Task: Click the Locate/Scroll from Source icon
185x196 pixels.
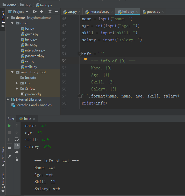Action: tap(35, 12)
